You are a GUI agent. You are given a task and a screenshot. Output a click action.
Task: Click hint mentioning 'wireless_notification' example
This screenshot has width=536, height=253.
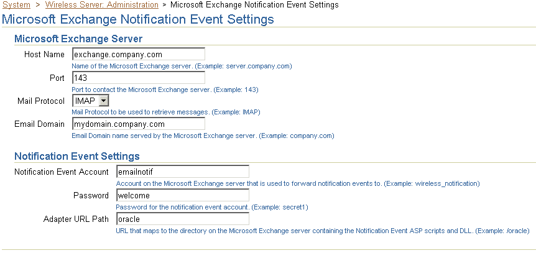click(x=298, y=183)
